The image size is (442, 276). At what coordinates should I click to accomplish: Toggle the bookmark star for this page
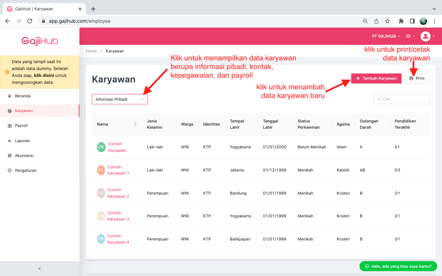click(x=387, y=21)
